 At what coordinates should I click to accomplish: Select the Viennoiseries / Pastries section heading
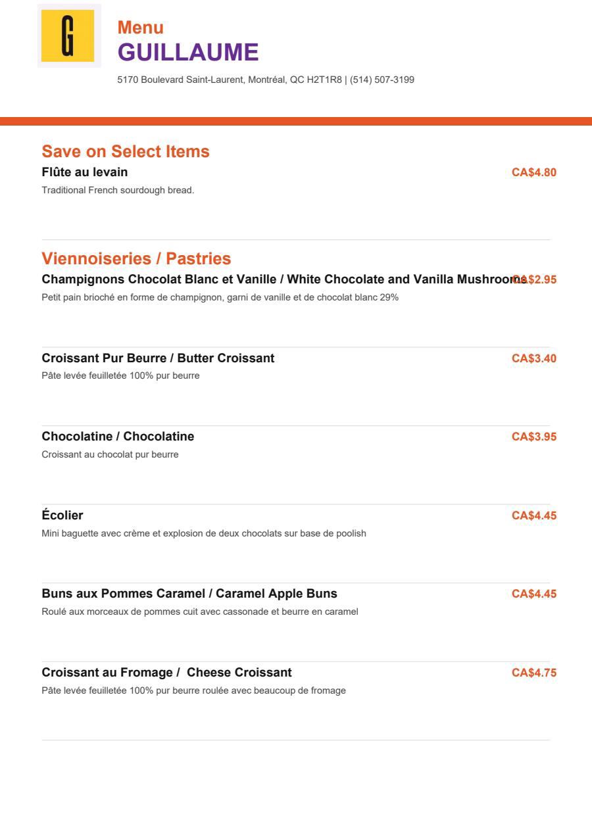pyautogui.click(x=136, y=258)
